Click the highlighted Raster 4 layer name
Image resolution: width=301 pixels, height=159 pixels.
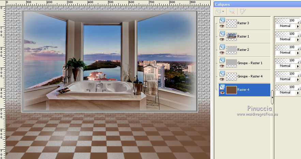tap(243, 89)
